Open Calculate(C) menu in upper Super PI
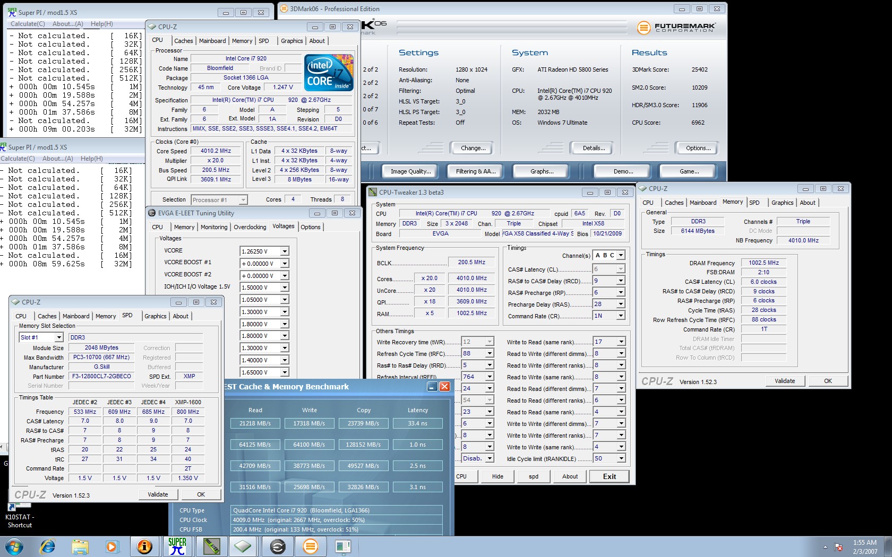This screenshot has width=892, height=557. 28,24
